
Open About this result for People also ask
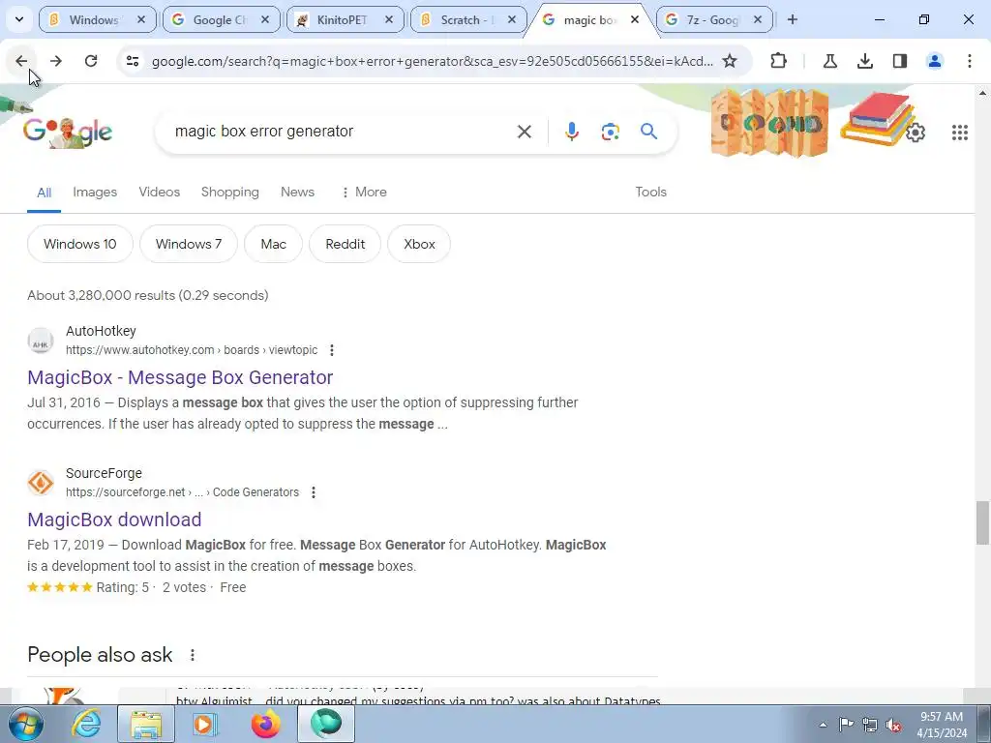193,655
